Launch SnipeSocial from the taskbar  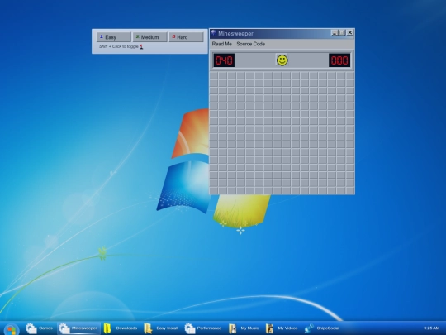coord(322,328)
